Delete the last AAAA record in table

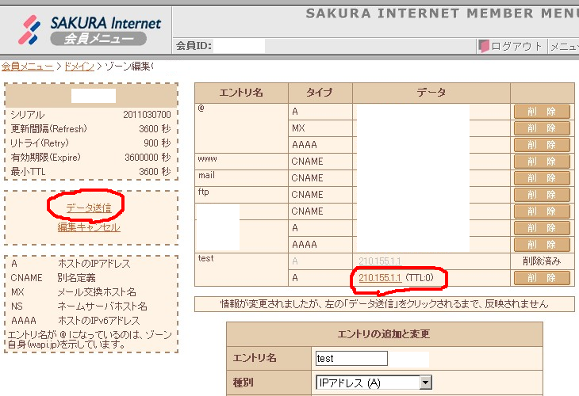[542, 245]
